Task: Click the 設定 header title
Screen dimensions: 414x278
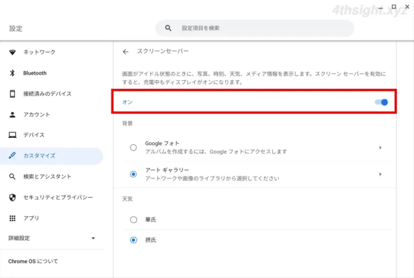Action: (x=16, y=28)
